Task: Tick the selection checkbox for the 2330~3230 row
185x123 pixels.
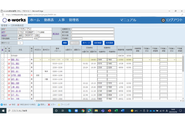Action: point(2,68)
